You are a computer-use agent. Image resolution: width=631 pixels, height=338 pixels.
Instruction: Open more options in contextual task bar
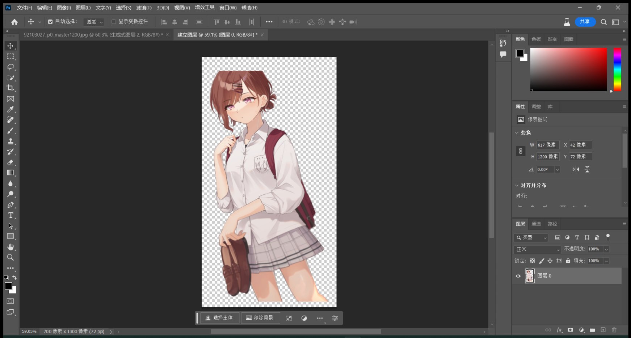320,318
